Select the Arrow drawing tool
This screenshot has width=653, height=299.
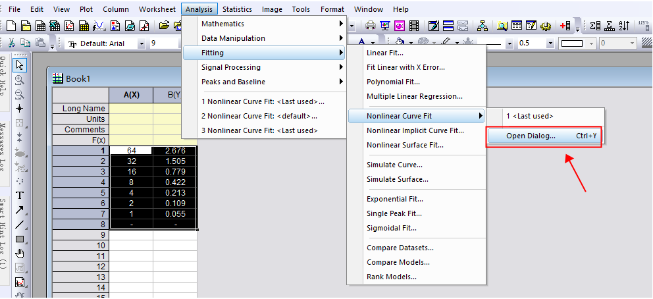[19, 210]
